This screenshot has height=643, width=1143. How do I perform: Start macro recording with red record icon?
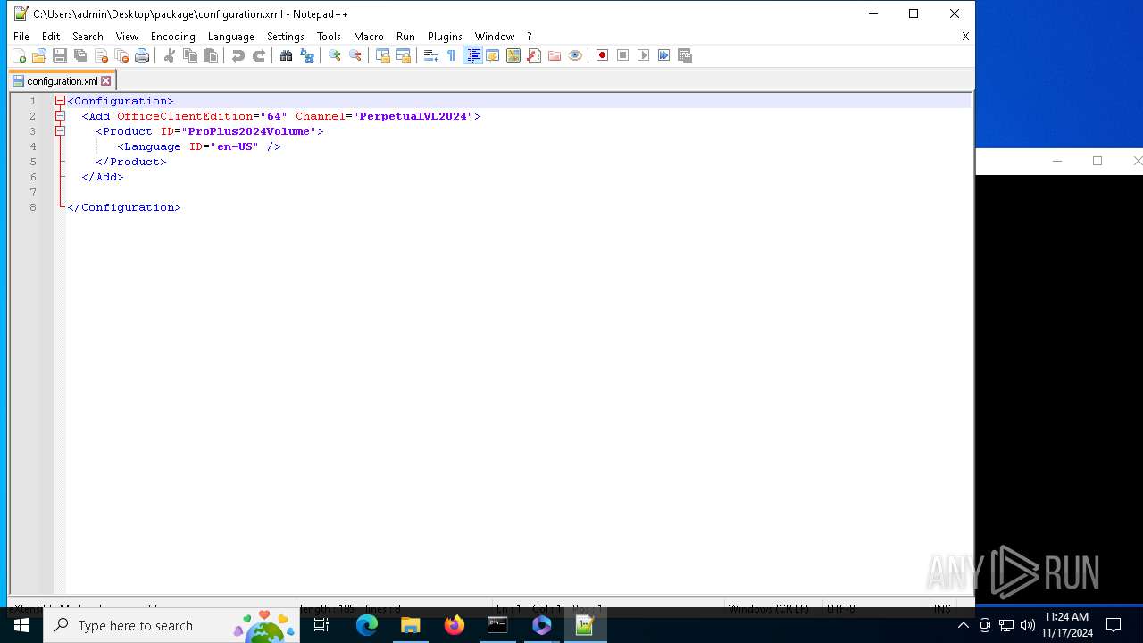[603, 55]
